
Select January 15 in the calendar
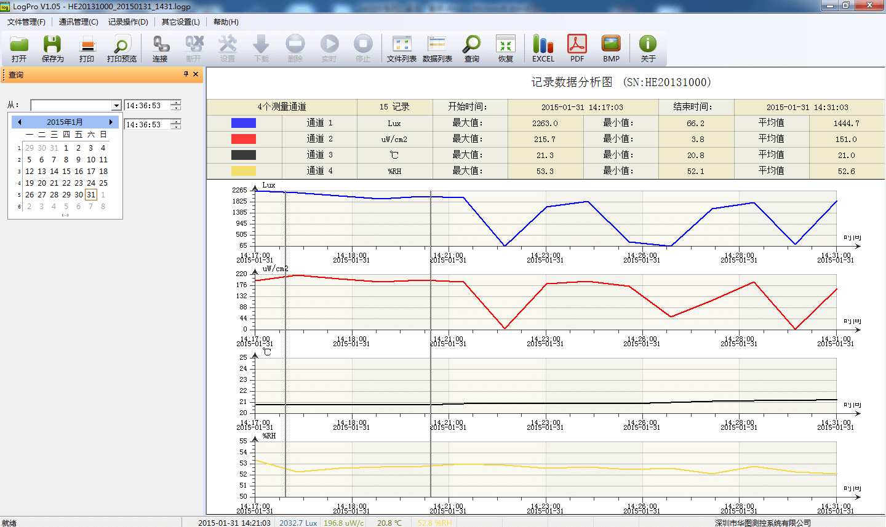(x=66, y=172)
